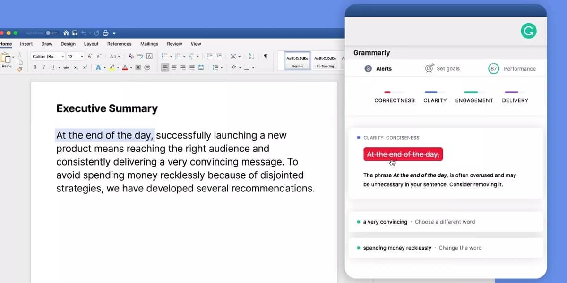567x283 pixels.
Task: Click the green Grammarly logo icon
Action: coord(529,31)
